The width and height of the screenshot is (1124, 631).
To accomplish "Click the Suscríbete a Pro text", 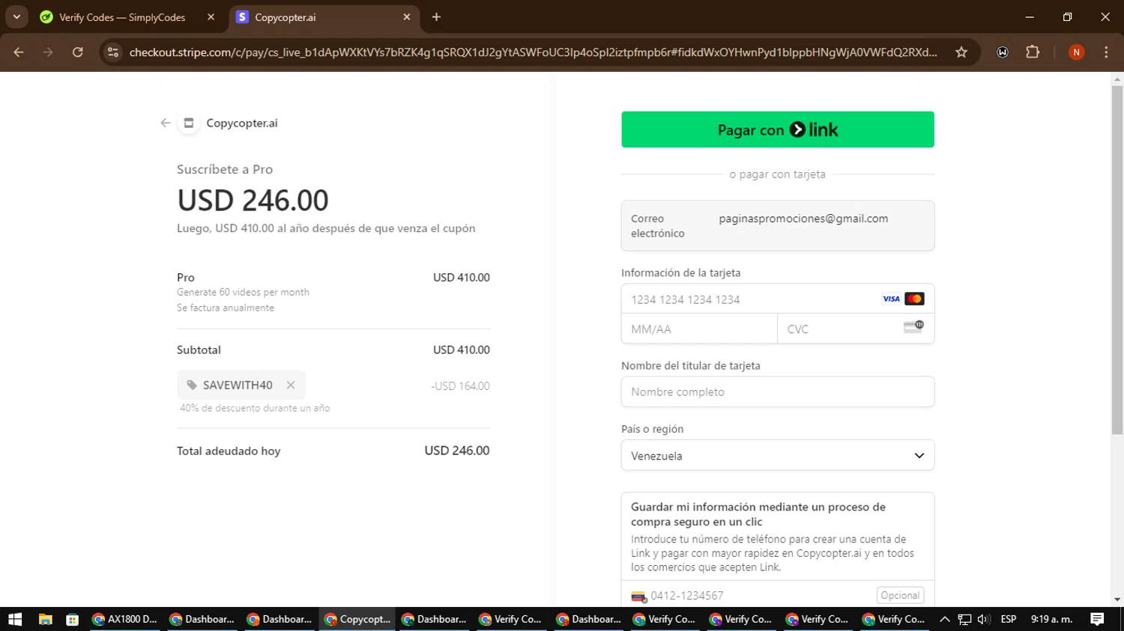I will 225,169.
